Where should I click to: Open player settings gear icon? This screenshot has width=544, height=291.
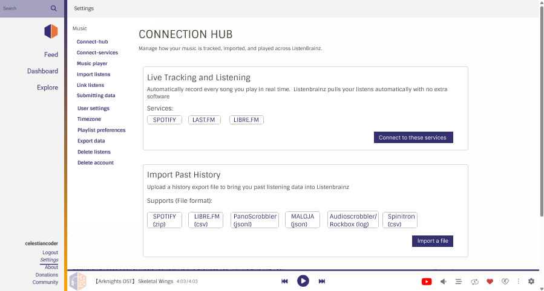click(x=531, y=281)
